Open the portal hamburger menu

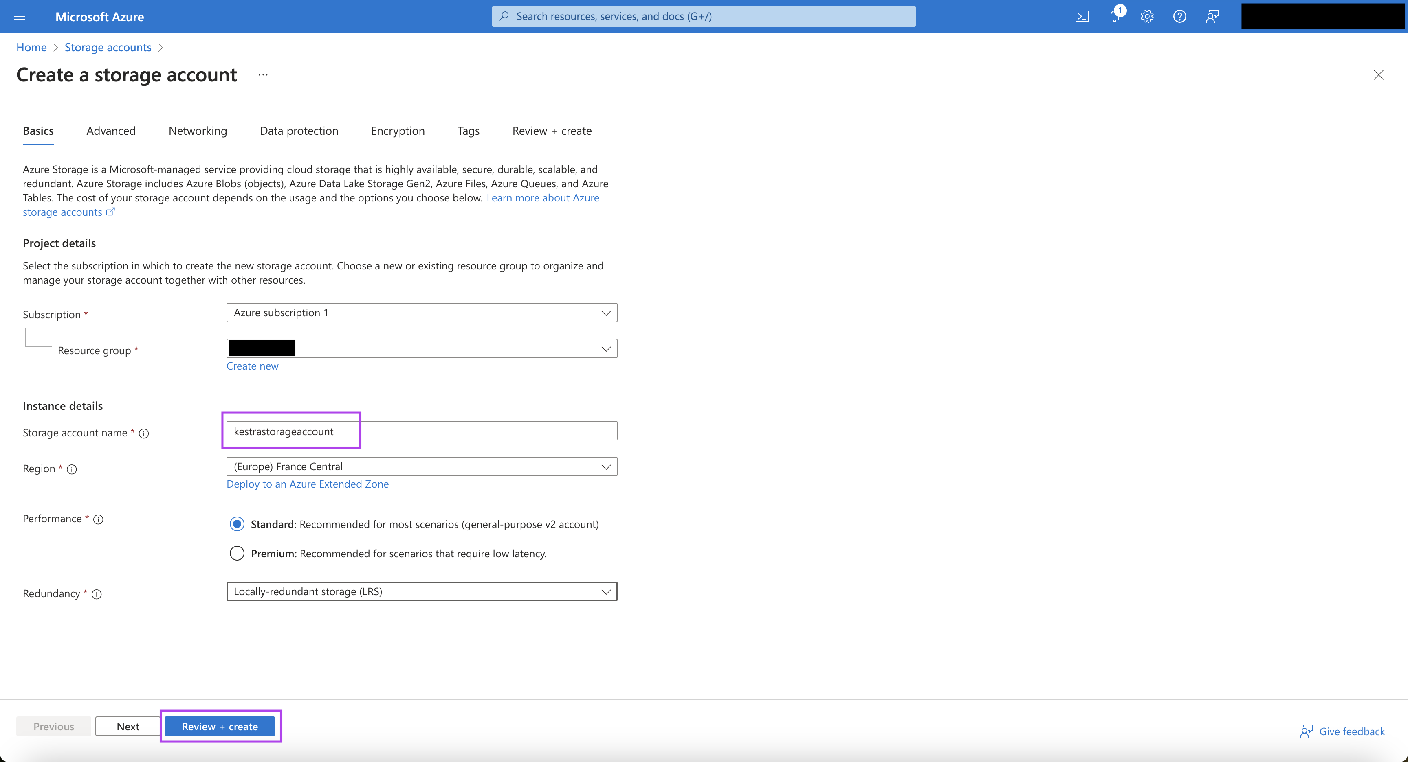(20, 16)
